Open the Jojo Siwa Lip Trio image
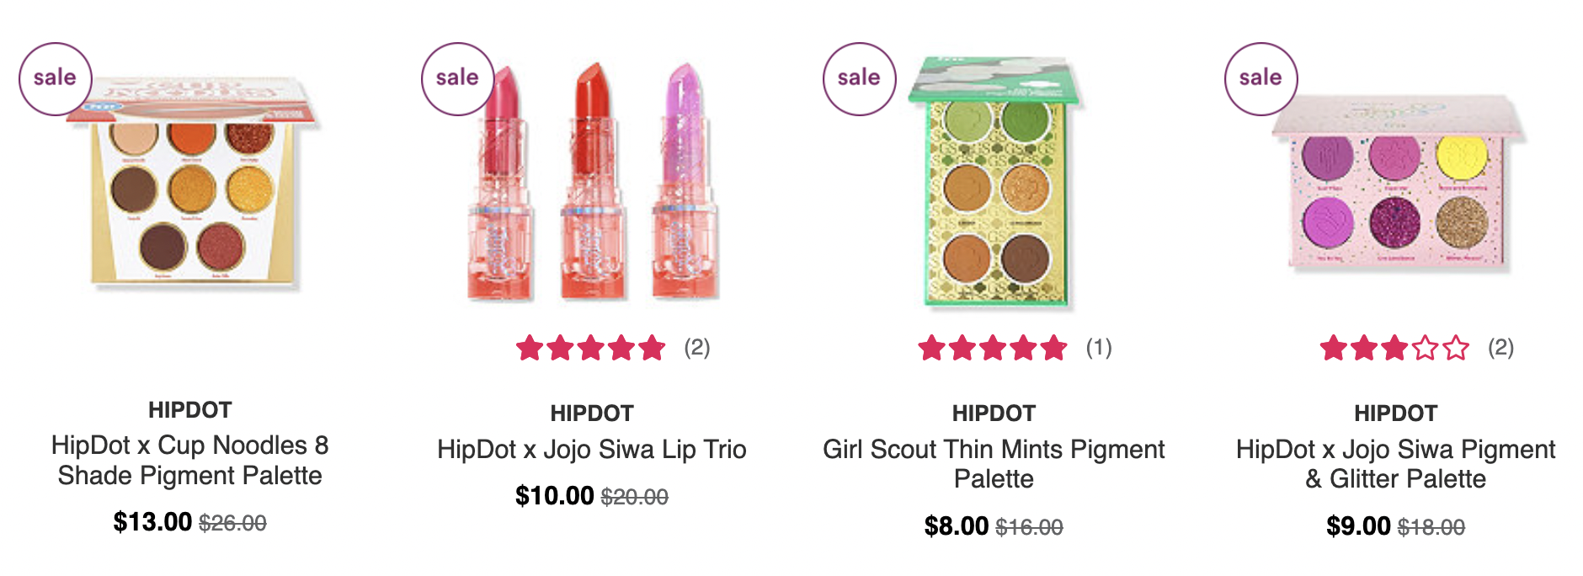The image size is (1583, 576). tap(592, 180)
